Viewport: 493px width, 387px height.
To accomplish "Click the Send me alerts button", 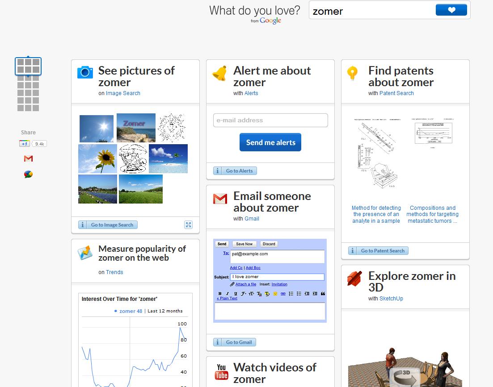I will pos(270,142).
